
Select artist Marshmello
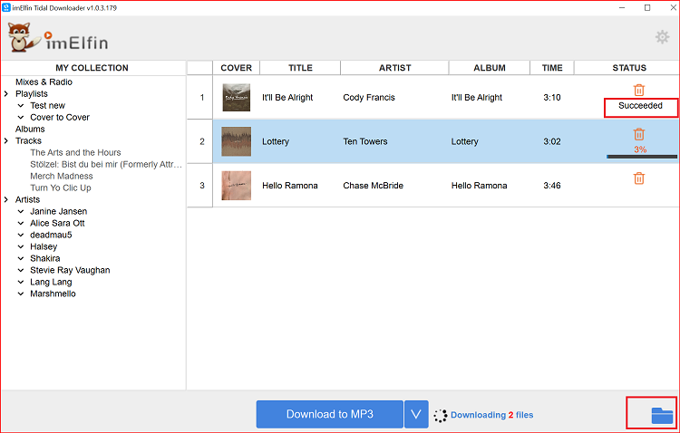point(53,293)
